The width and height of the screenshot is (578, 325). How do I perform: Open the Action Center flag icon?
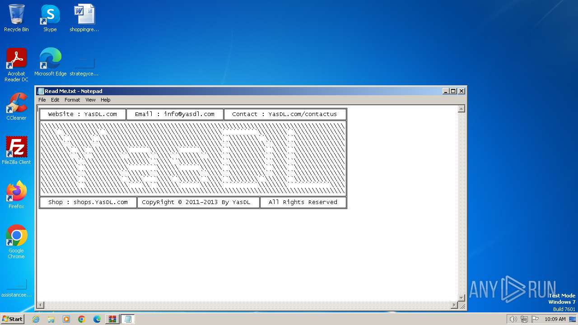(x=535, y=319)
